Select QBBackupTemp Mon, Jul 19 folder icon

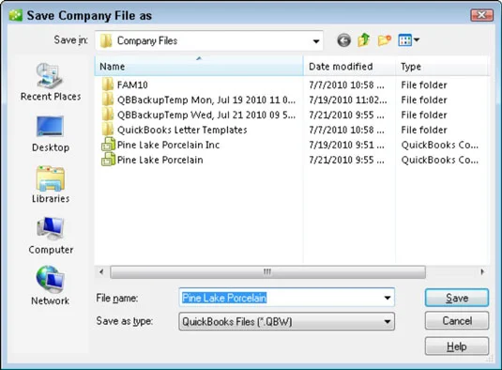tap(108, 100)
